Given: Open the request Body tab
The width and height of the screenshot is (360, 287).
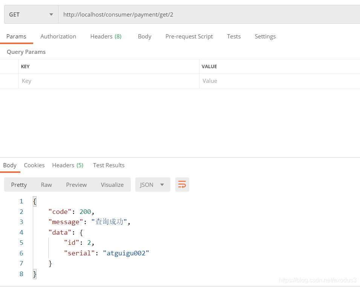Looking at the screenshot, I should point(145,37).
